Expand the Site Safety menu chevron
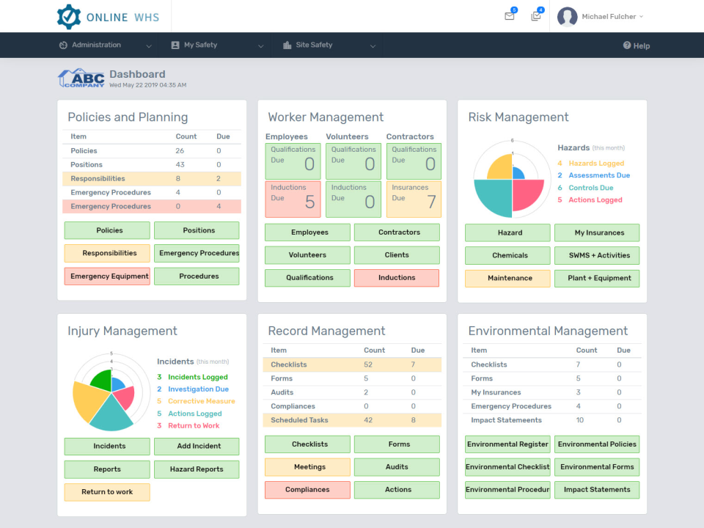 pyautogui.click(x=373, y=45)
